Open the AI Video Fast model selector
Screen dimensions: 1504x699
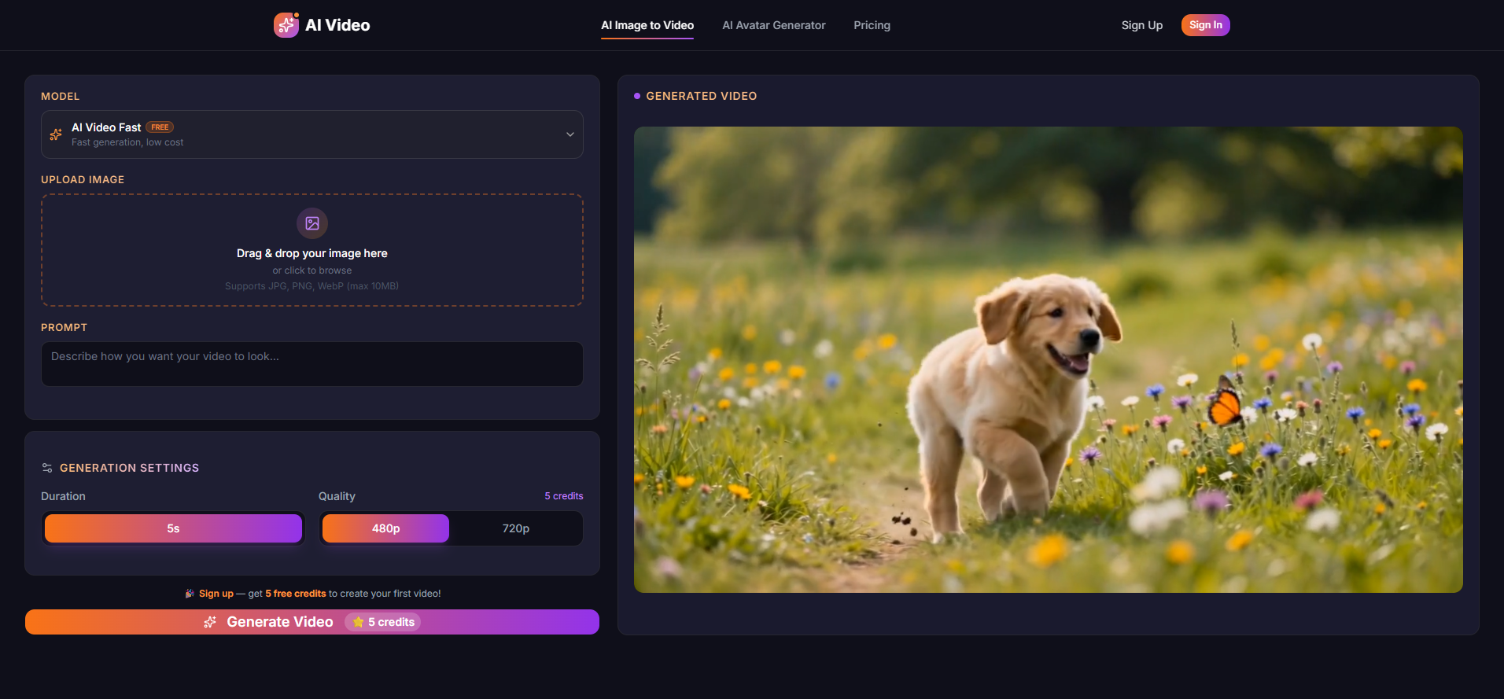click(x=311, y=134)
